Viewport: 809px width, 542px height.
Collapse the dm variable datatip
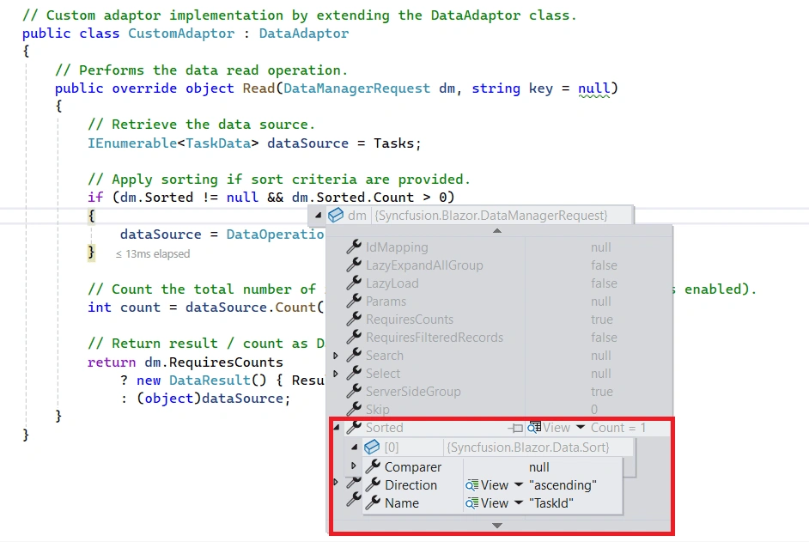tap(318, 216)
